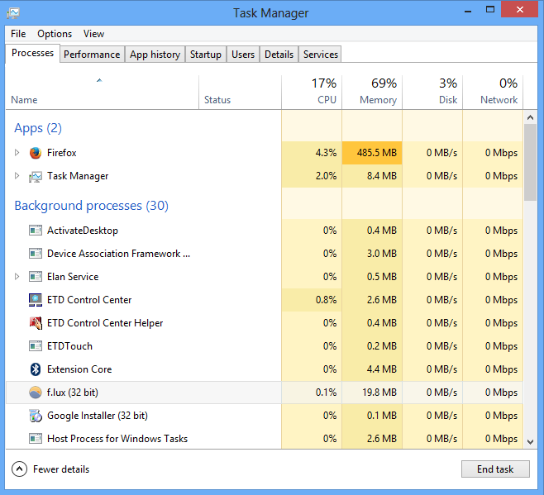
Task: Click the Fewer details up-arrow icon
Action: (x=20, y=469)
